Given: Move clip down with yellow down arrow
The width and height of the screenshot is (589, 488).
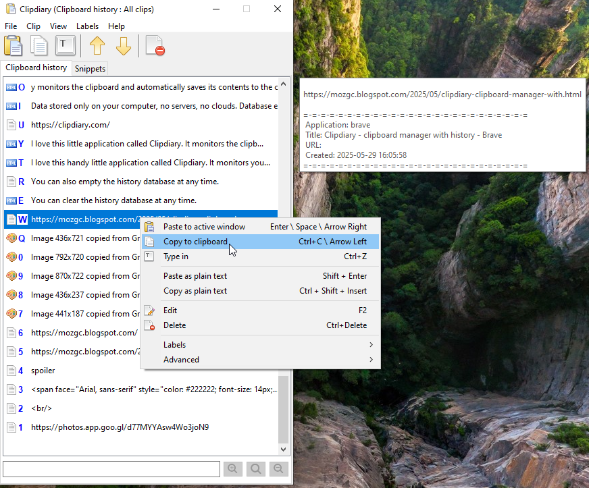Looking at the screenshot, I should click(x=124, y=46).
